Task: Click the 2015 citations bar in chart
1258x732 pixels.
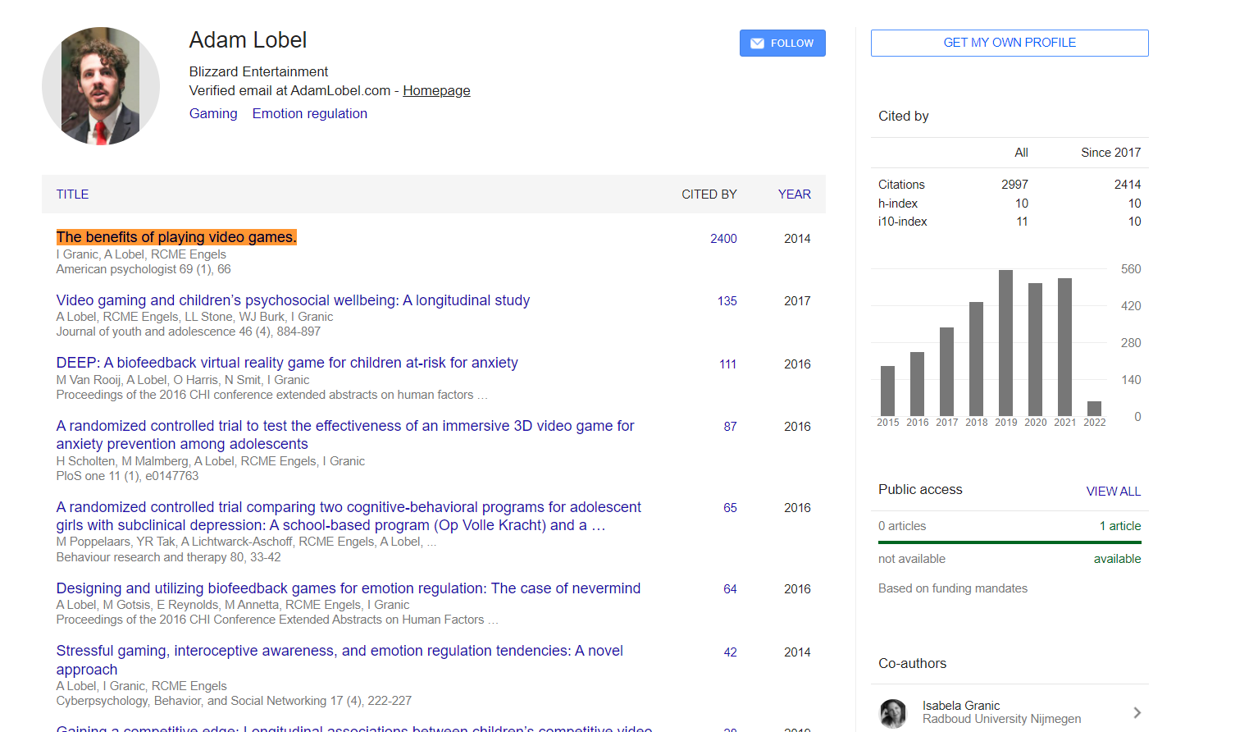Action: pyautogui.click(x=887, y=391)
